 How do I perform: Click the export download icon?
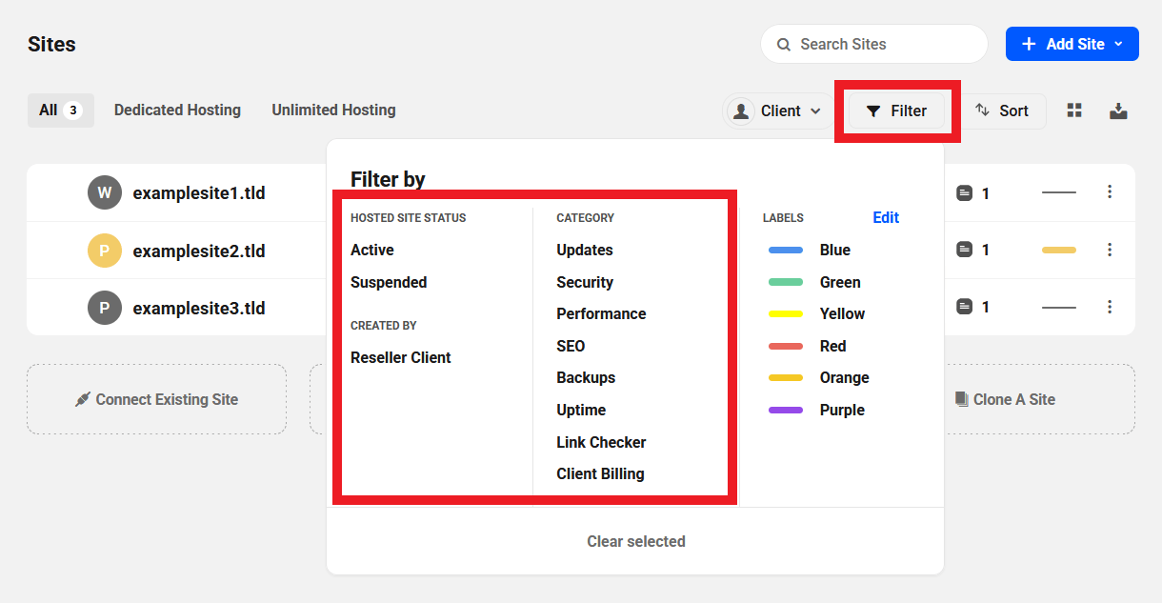[x=1118, y=111]
